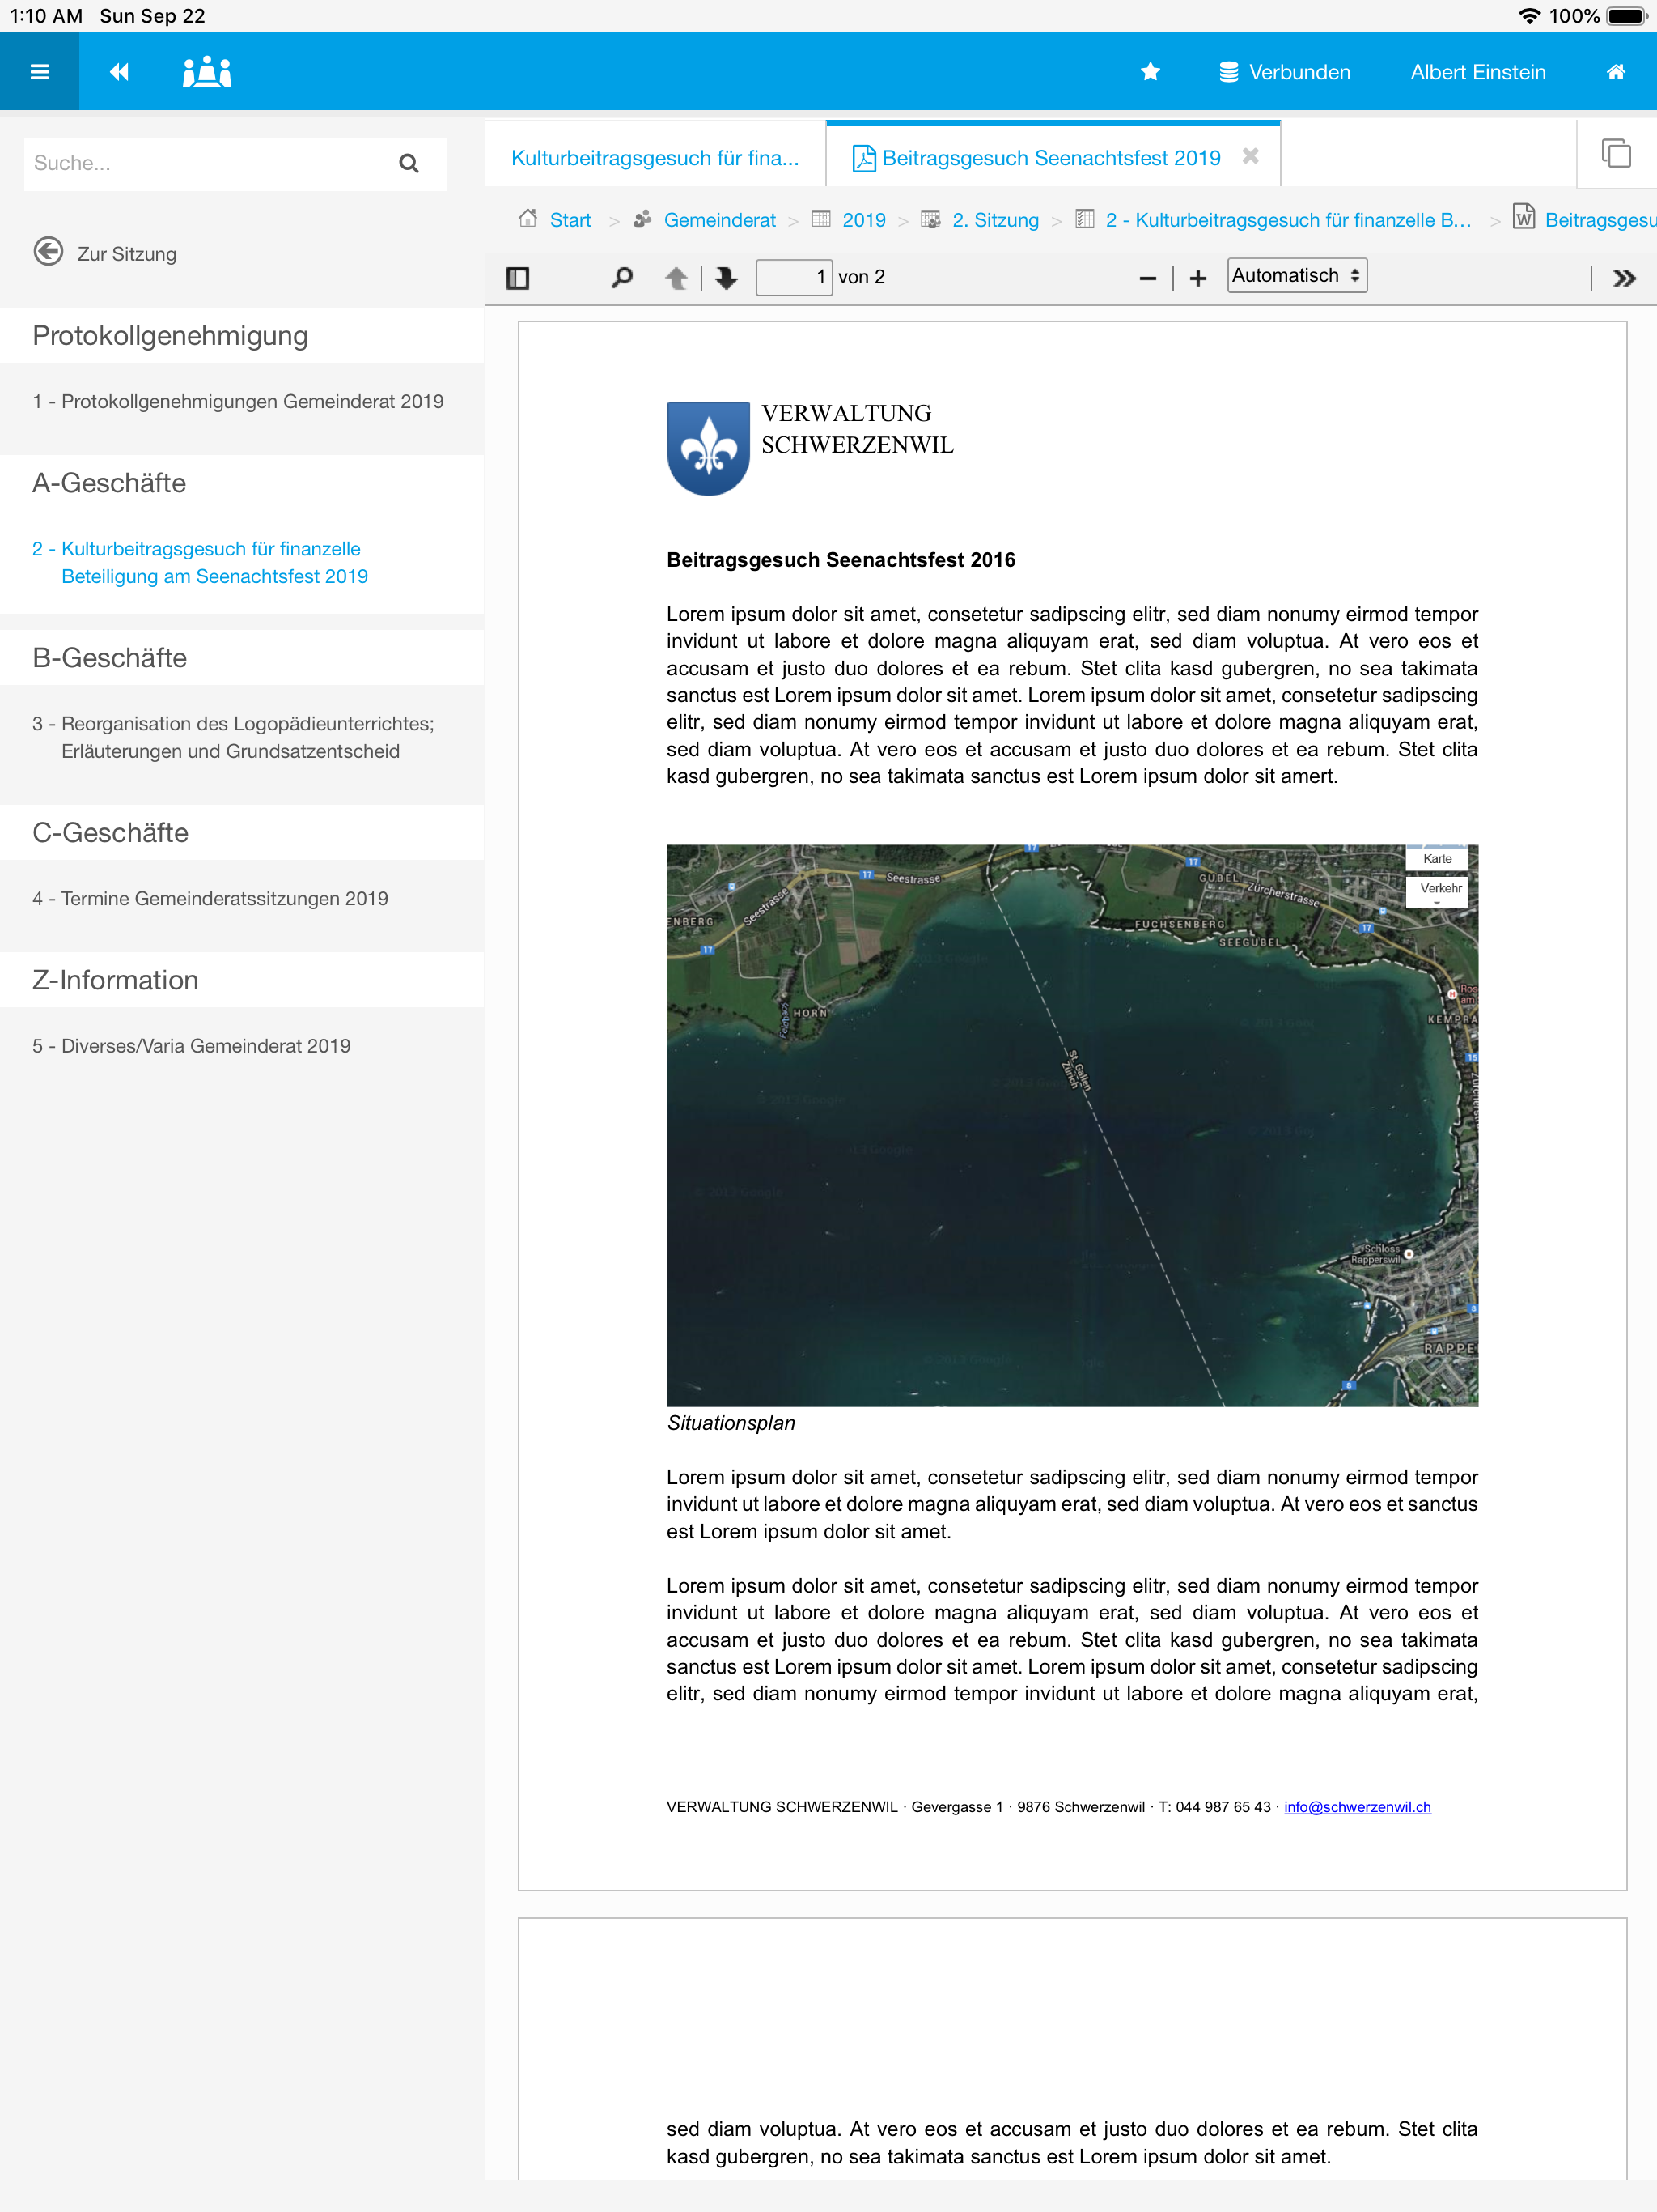Click the Verbunden connection status
The image size is (1657, 2212).
(1284, 72)
